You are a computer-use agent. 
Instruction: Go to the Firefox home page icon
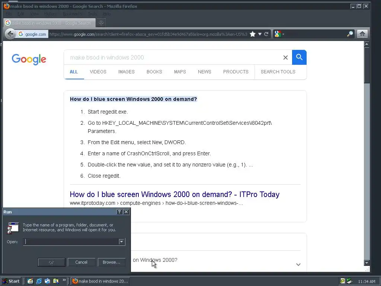[x=362, y=34]
